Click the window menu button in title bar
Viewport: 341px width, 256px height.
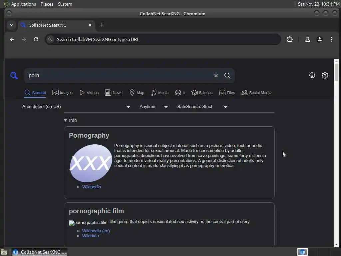9,13
